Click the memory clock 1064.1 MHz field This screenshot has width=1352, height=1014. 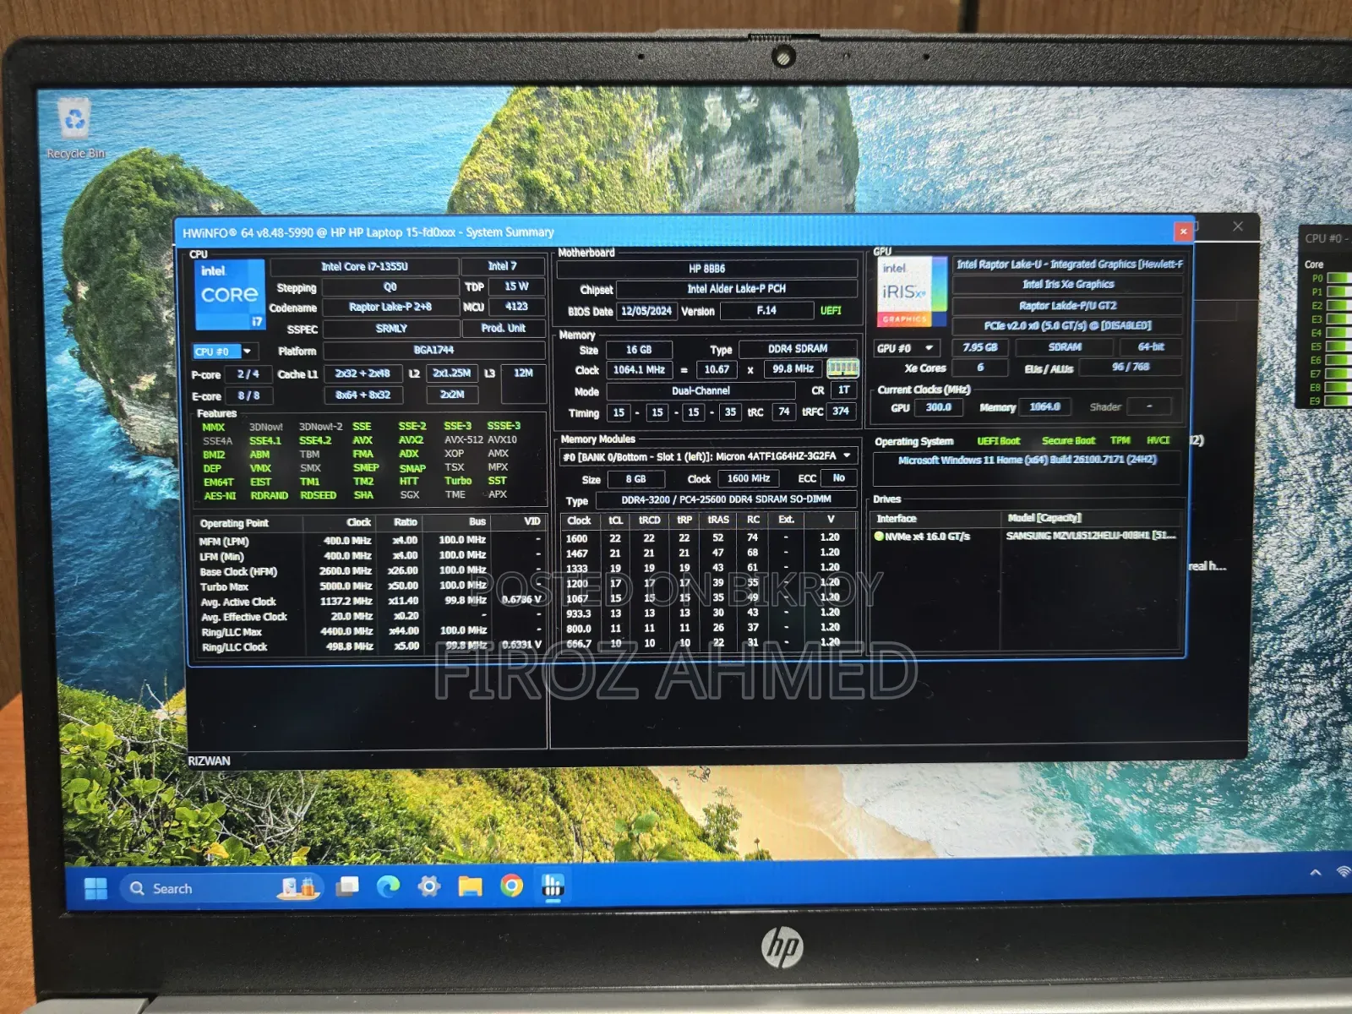(x=639, y=370)
